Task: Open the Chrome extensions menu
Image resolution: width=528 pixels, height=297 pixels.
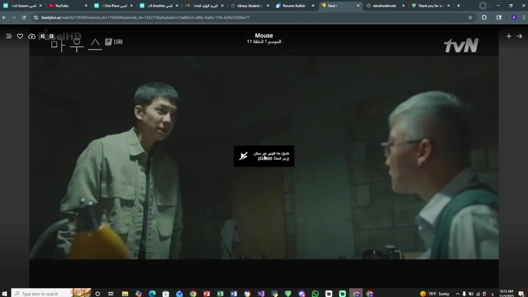Action: (x=484, y=17)
